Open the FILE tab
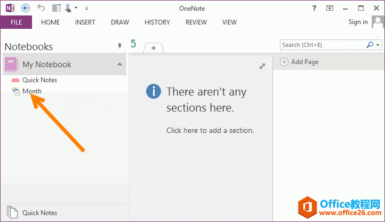This screenshot has height=222, width=385. point(16,22)
